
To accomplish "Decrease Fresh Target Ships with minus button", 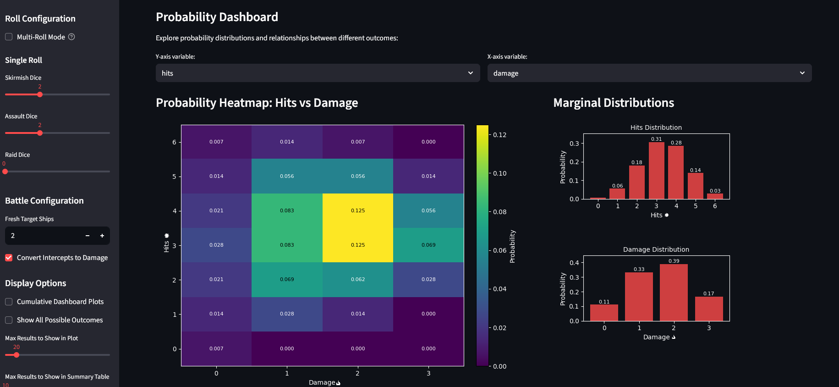I will pyautogui.click(x=88, y=236).
